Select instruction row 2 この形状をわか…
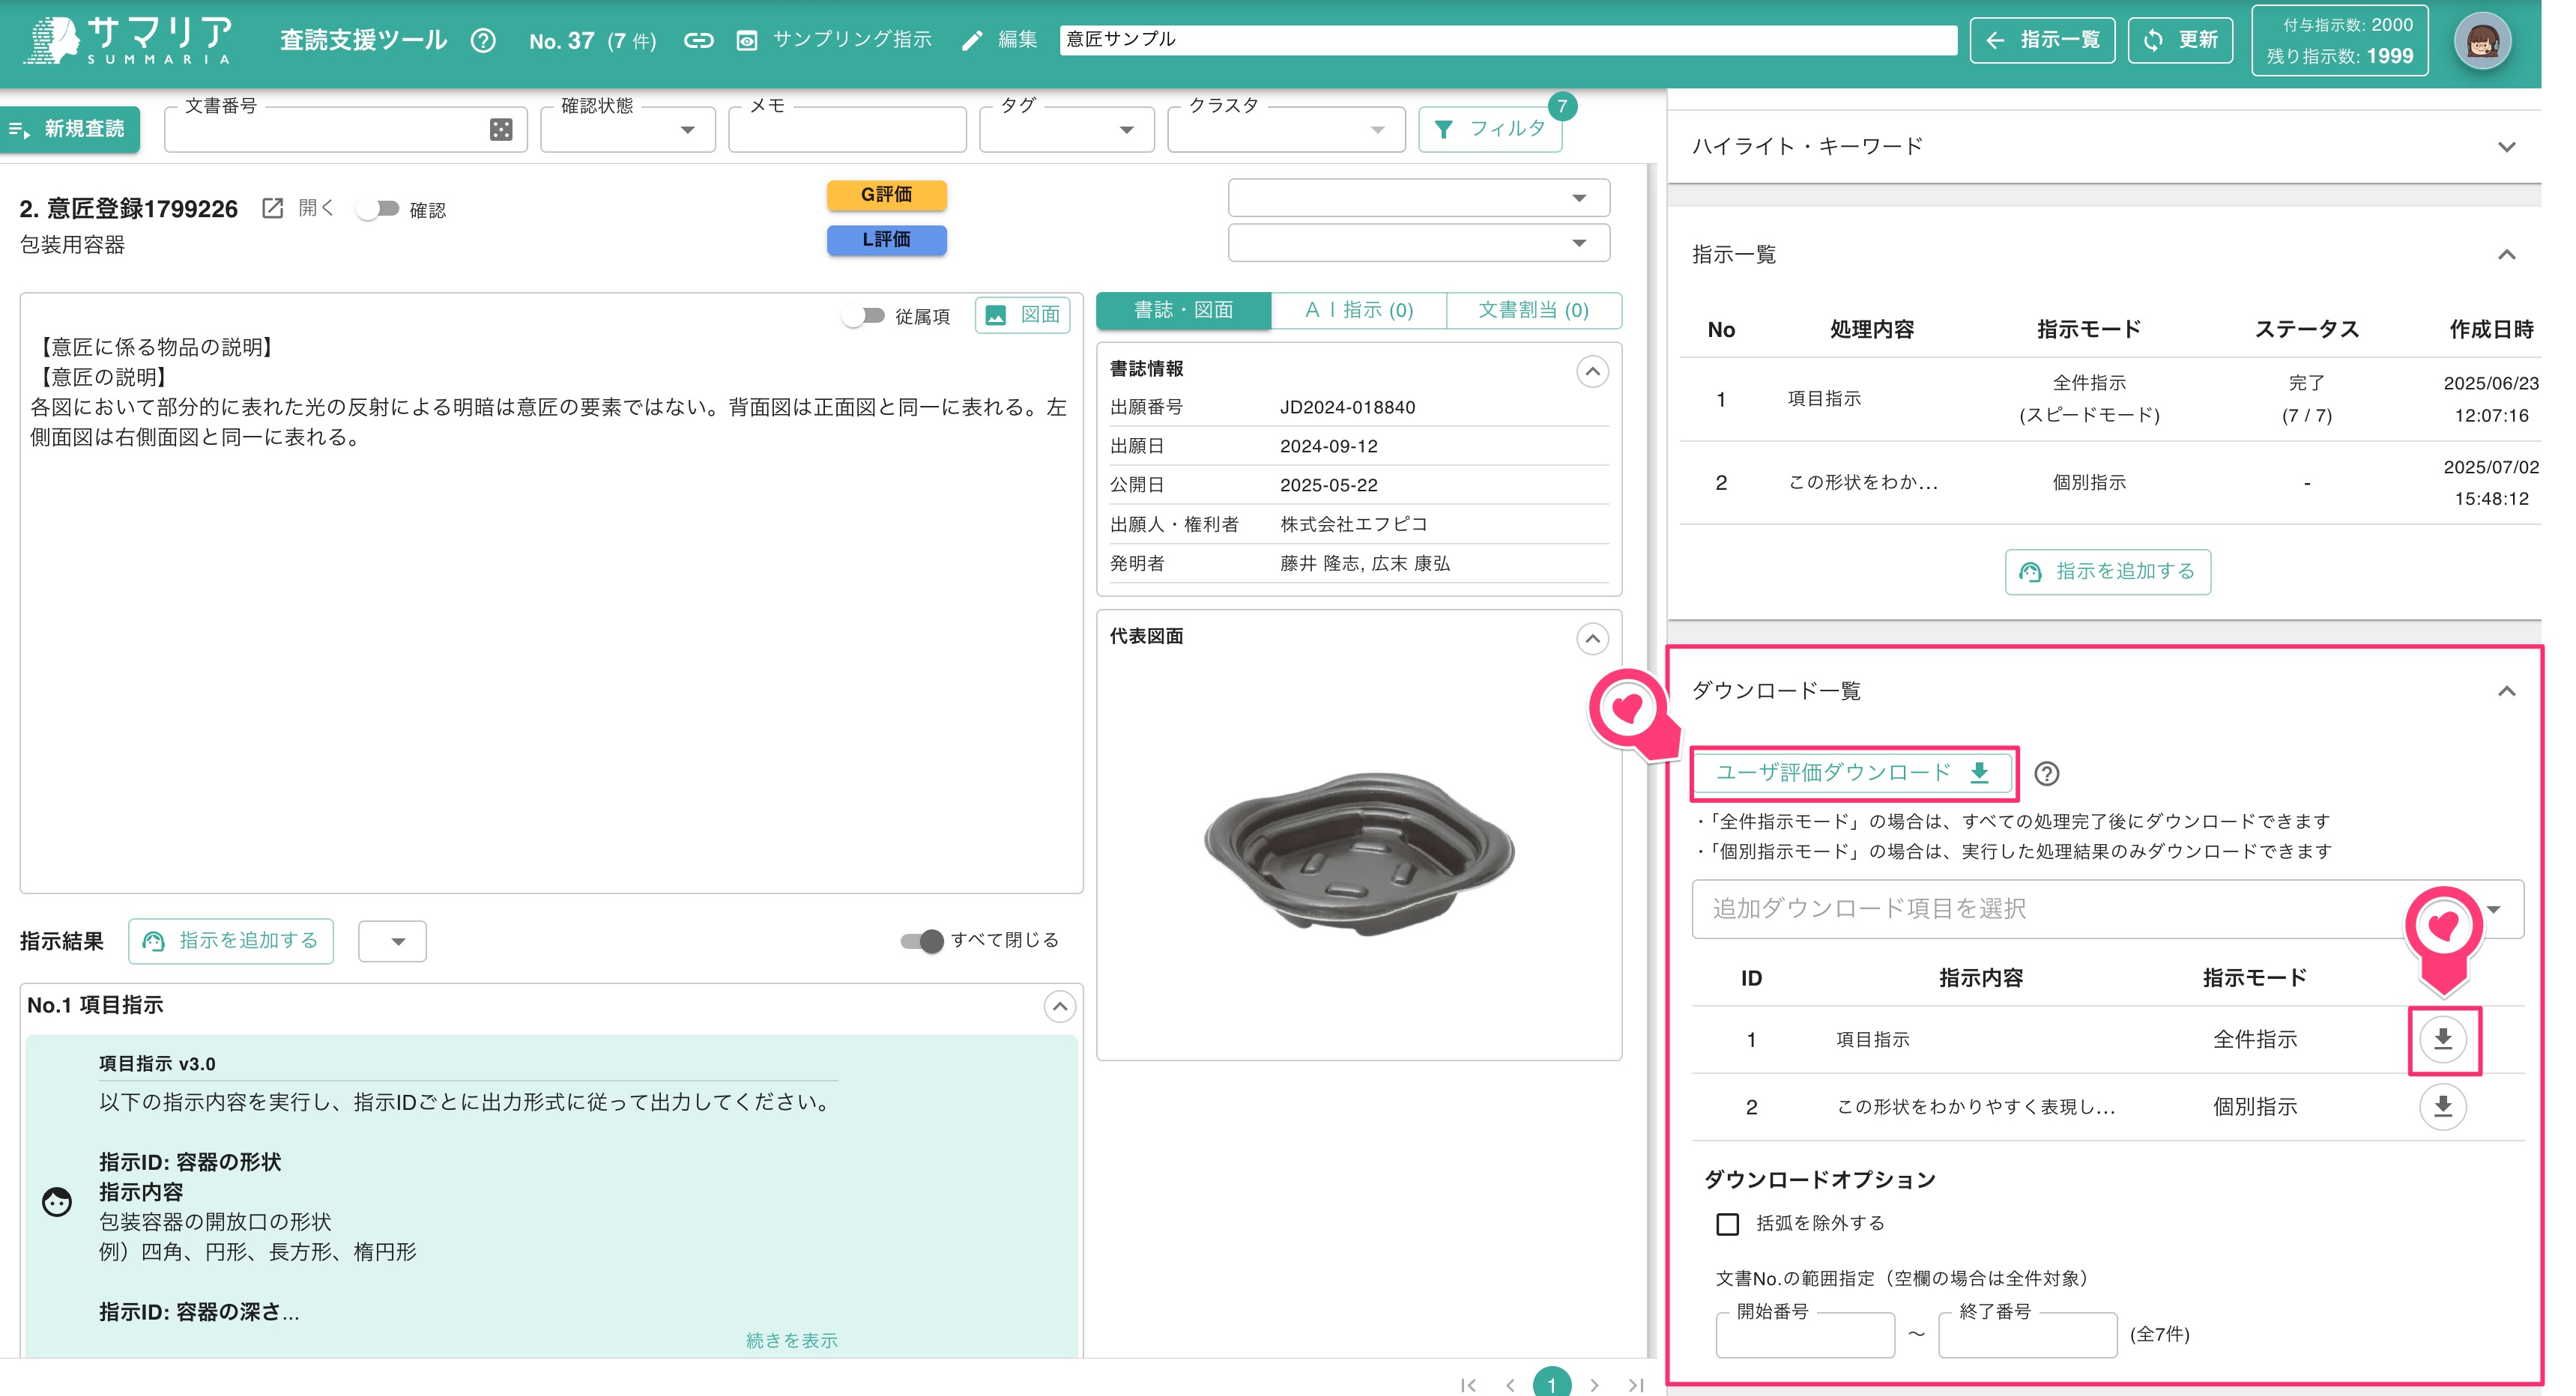This screenshot has height=1396, width=2576. click(2110, 482)
